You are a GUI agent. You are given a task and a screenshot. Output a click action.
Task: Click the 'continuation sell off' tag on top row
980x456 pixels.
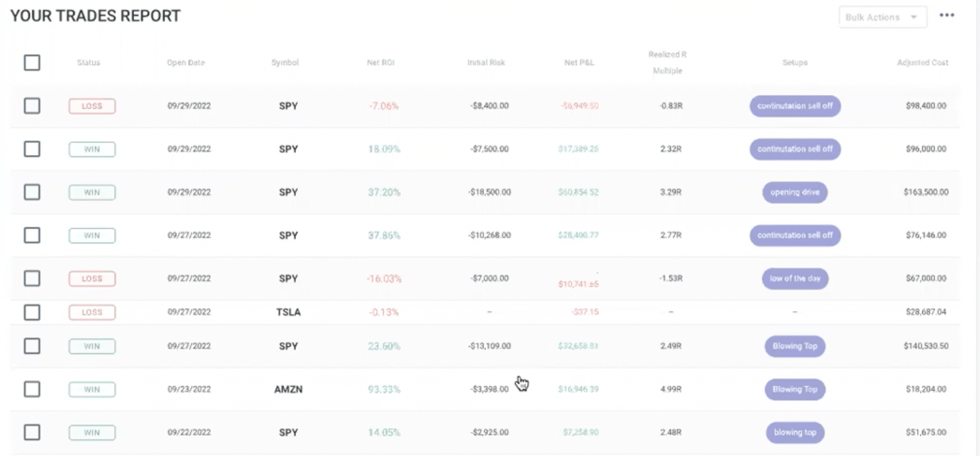(794, 106)
